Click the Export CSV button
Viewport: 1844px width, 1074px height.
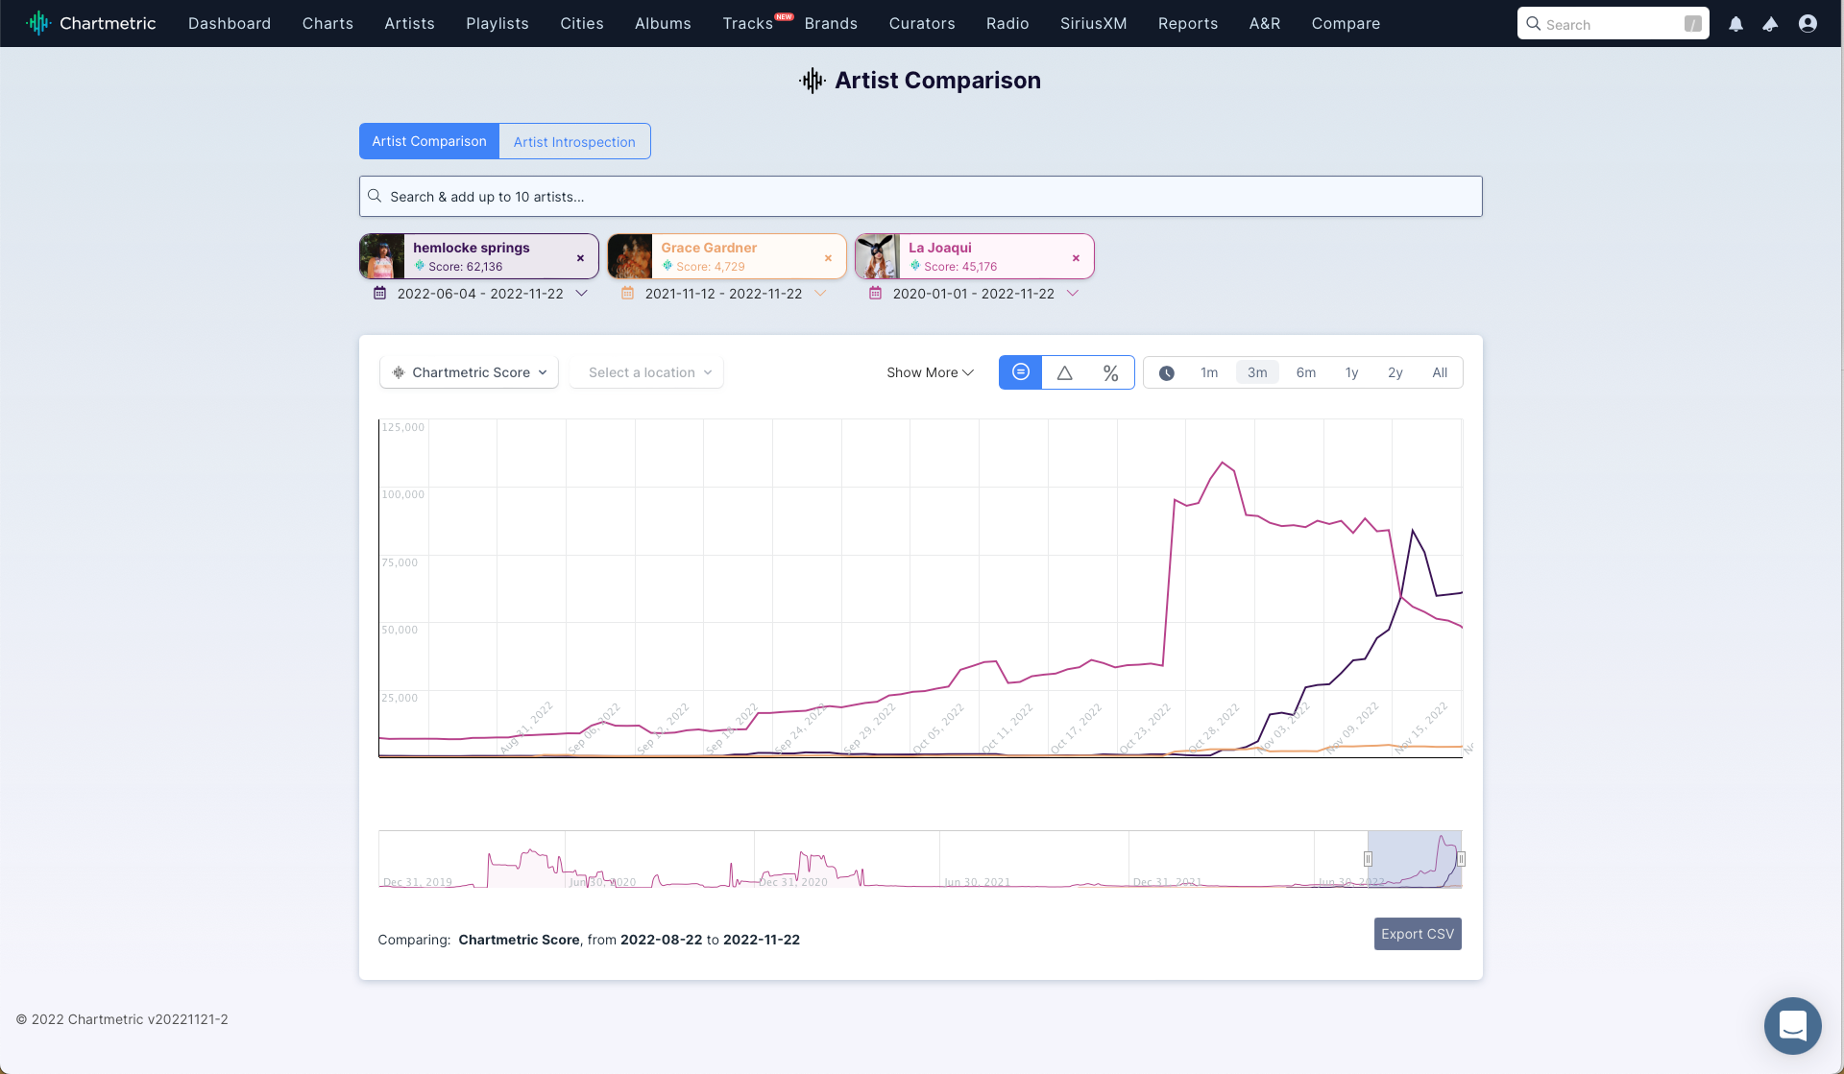click(1417, 934)
